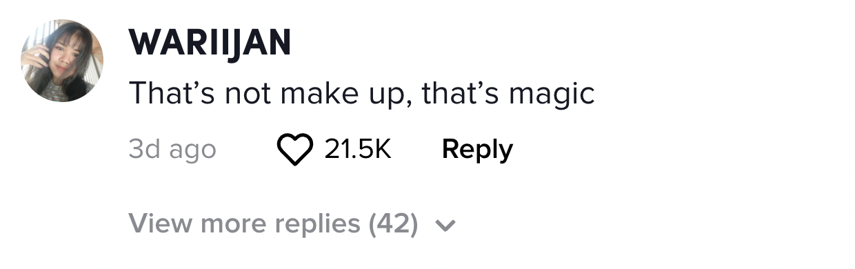Screen dimensions: 855x269
Task: Click the bold Reply text
Action: tap(477, 149)
